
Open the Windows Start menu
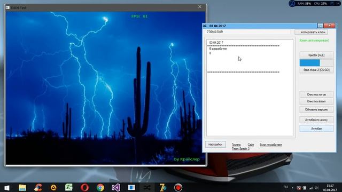[7, 188]
